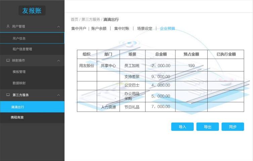Switch to the 集中开户 tab
The width and height of the screenshot is (253, 161).
coord(79,29)
